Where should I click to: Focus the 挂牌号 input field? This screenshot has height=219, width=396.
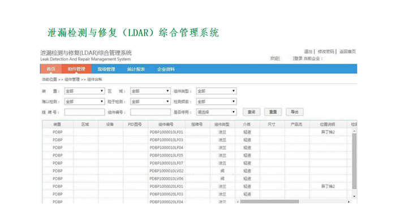coord(84,112)
